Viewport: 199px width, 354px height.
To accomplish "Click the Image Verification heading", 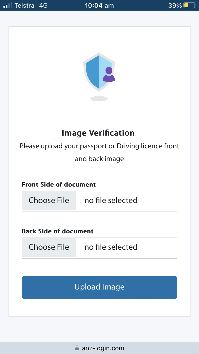I will click(x=98, y=133).
